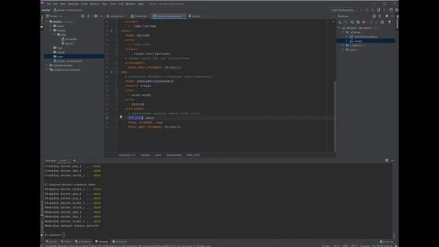This screenshot has height=247, width=439.
Task: Click the intention light bulb in editor gutter
Action: 121,117
